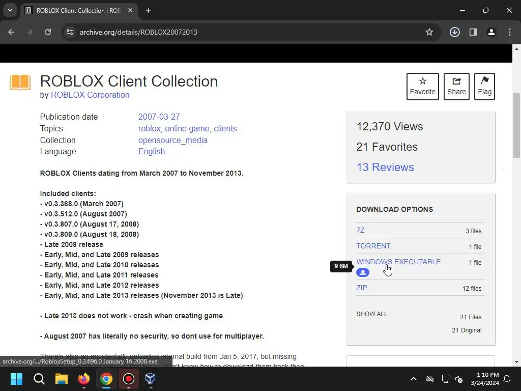Jump to 13 Reviews
521x391 pixels.
tap(385, 167)
